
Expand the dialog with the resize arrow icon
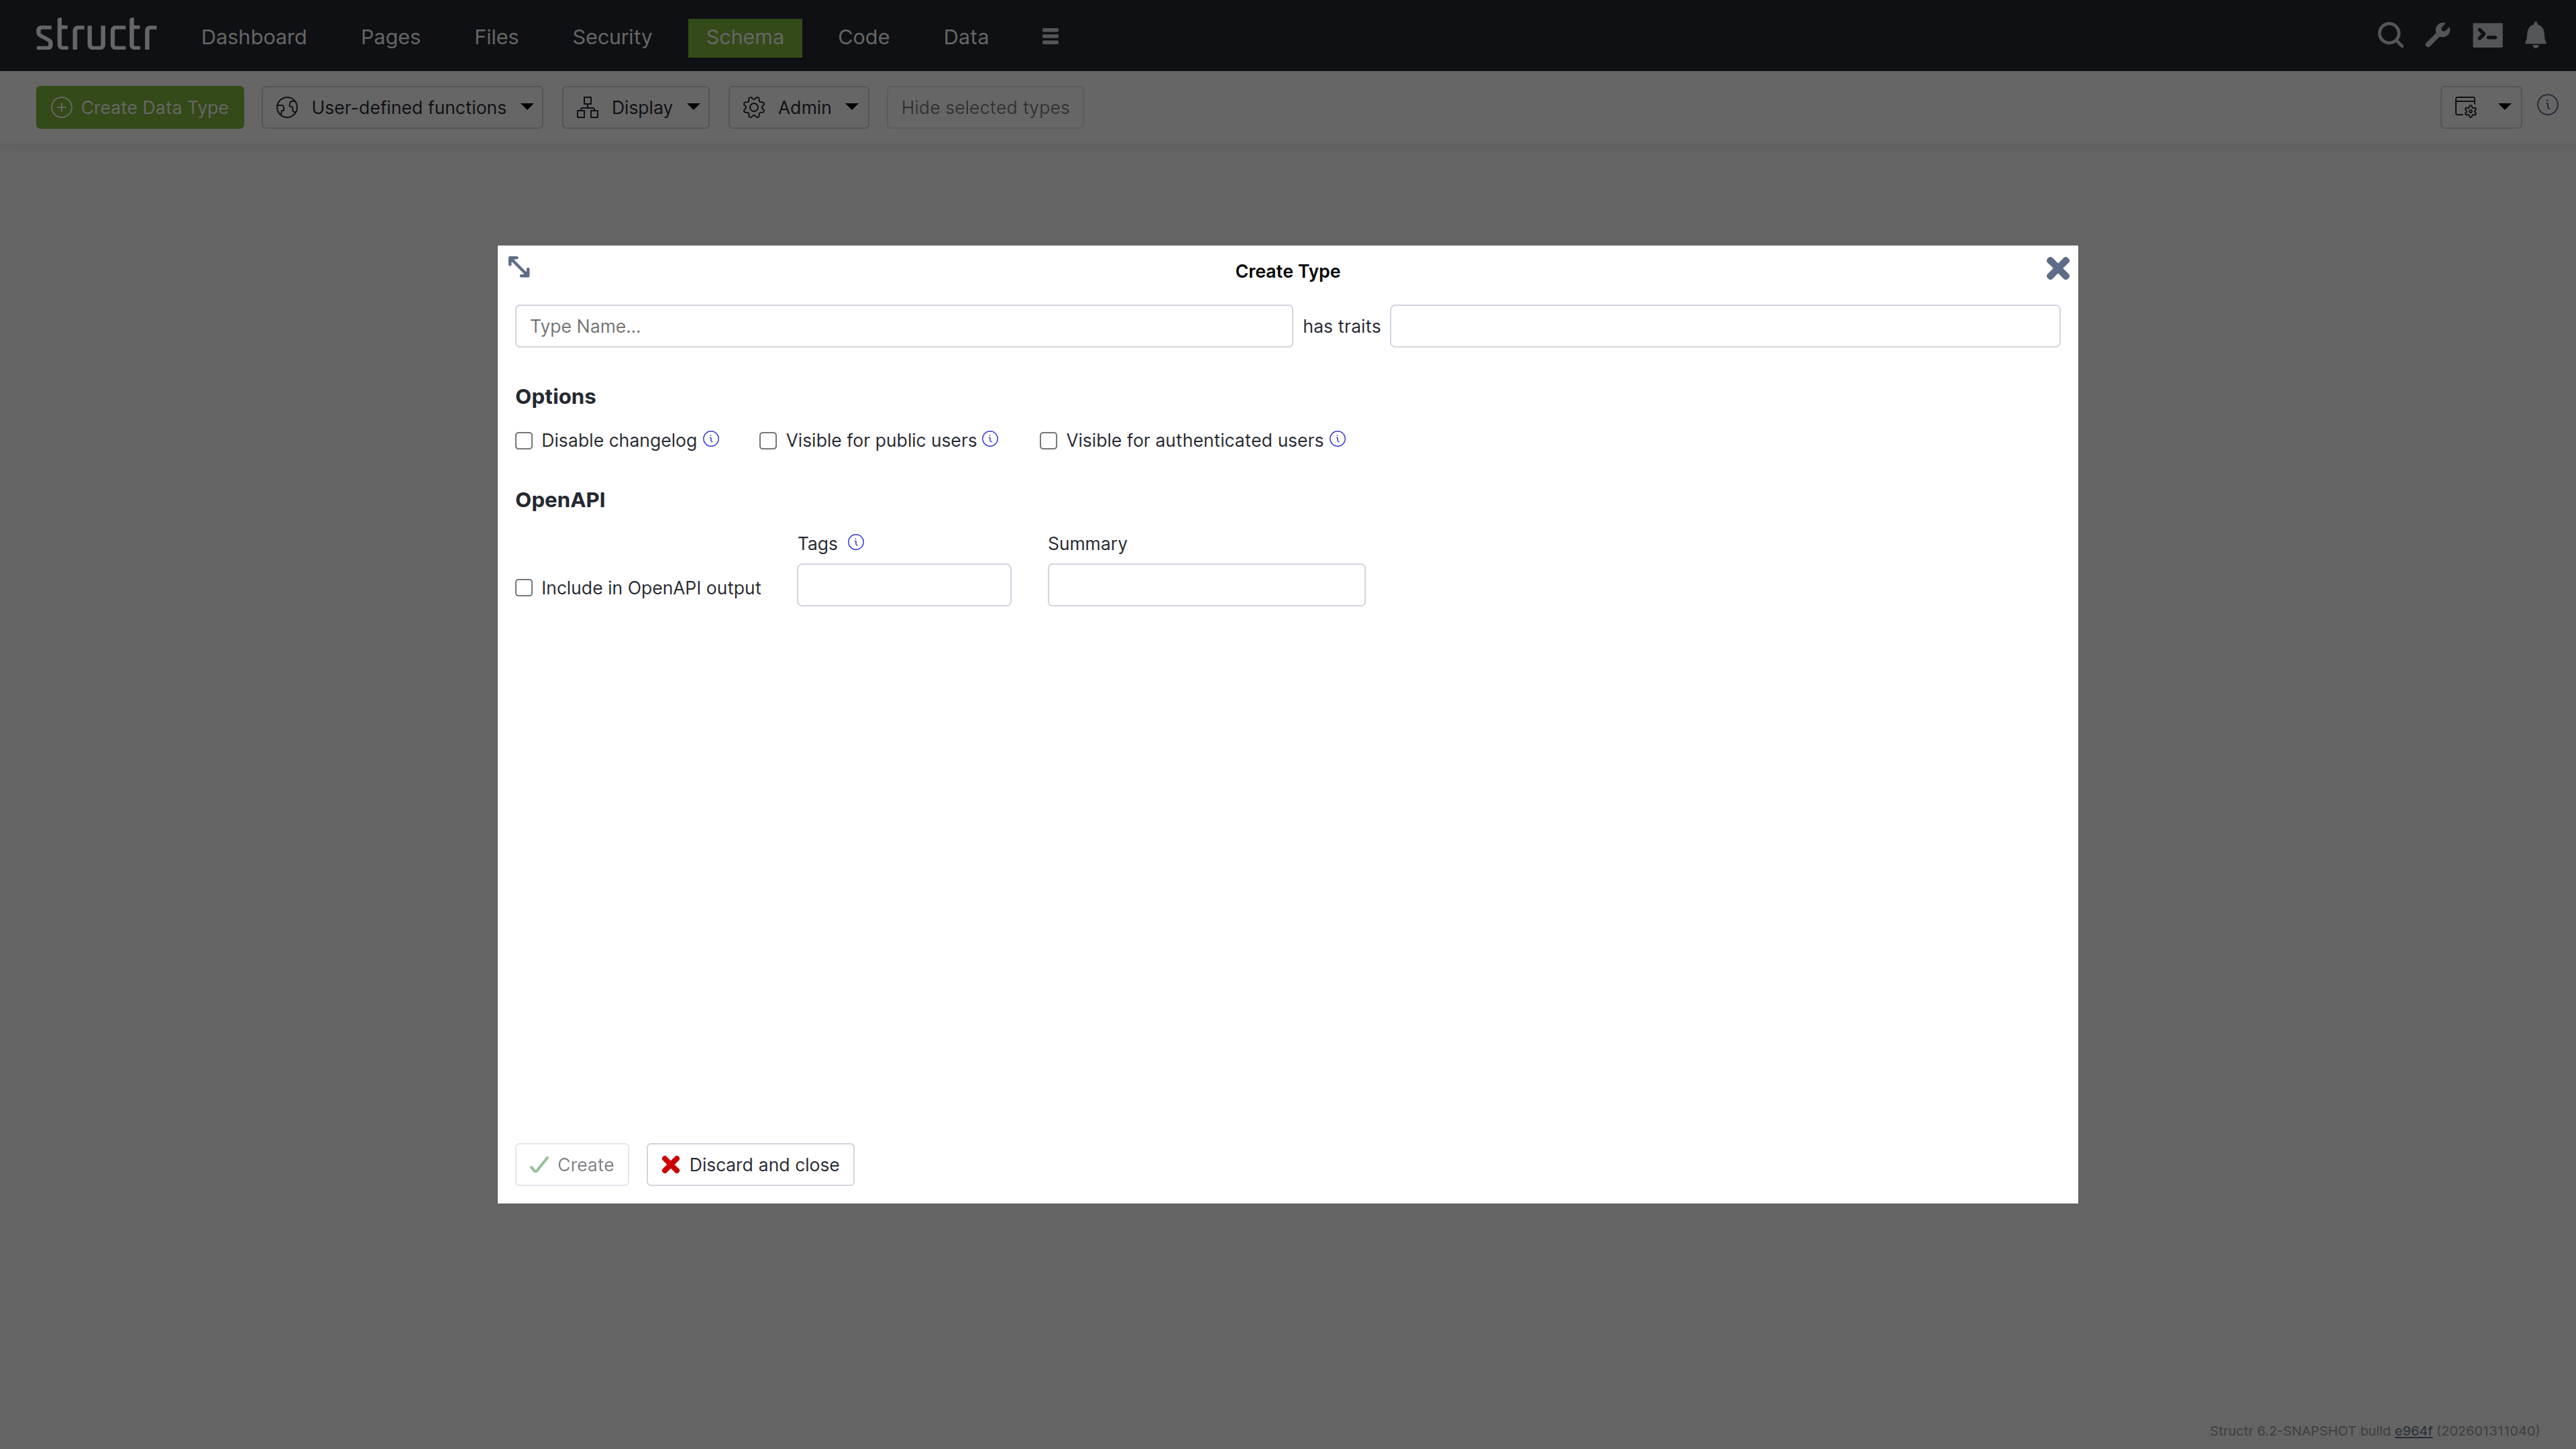click(519, 266)
